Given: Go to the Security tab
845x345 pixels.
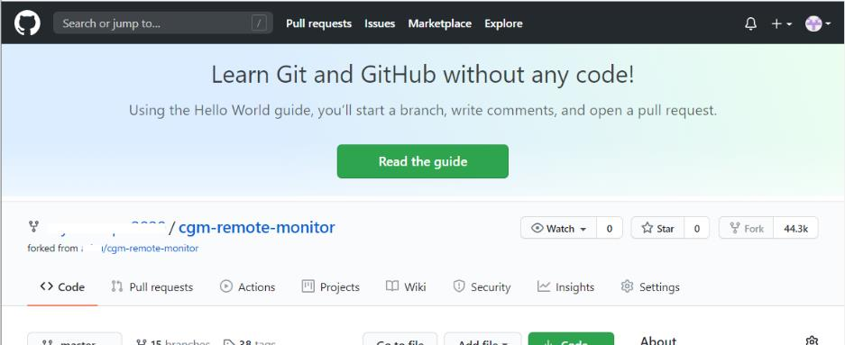Looking at the screenshot, I should click(x=482, y=286).
